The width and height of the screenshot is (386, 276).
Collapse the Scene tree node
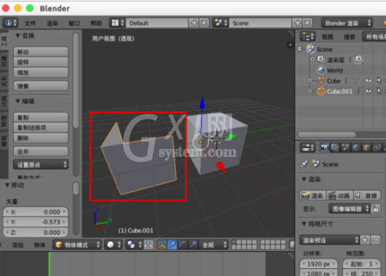click(x=299, y=49)
